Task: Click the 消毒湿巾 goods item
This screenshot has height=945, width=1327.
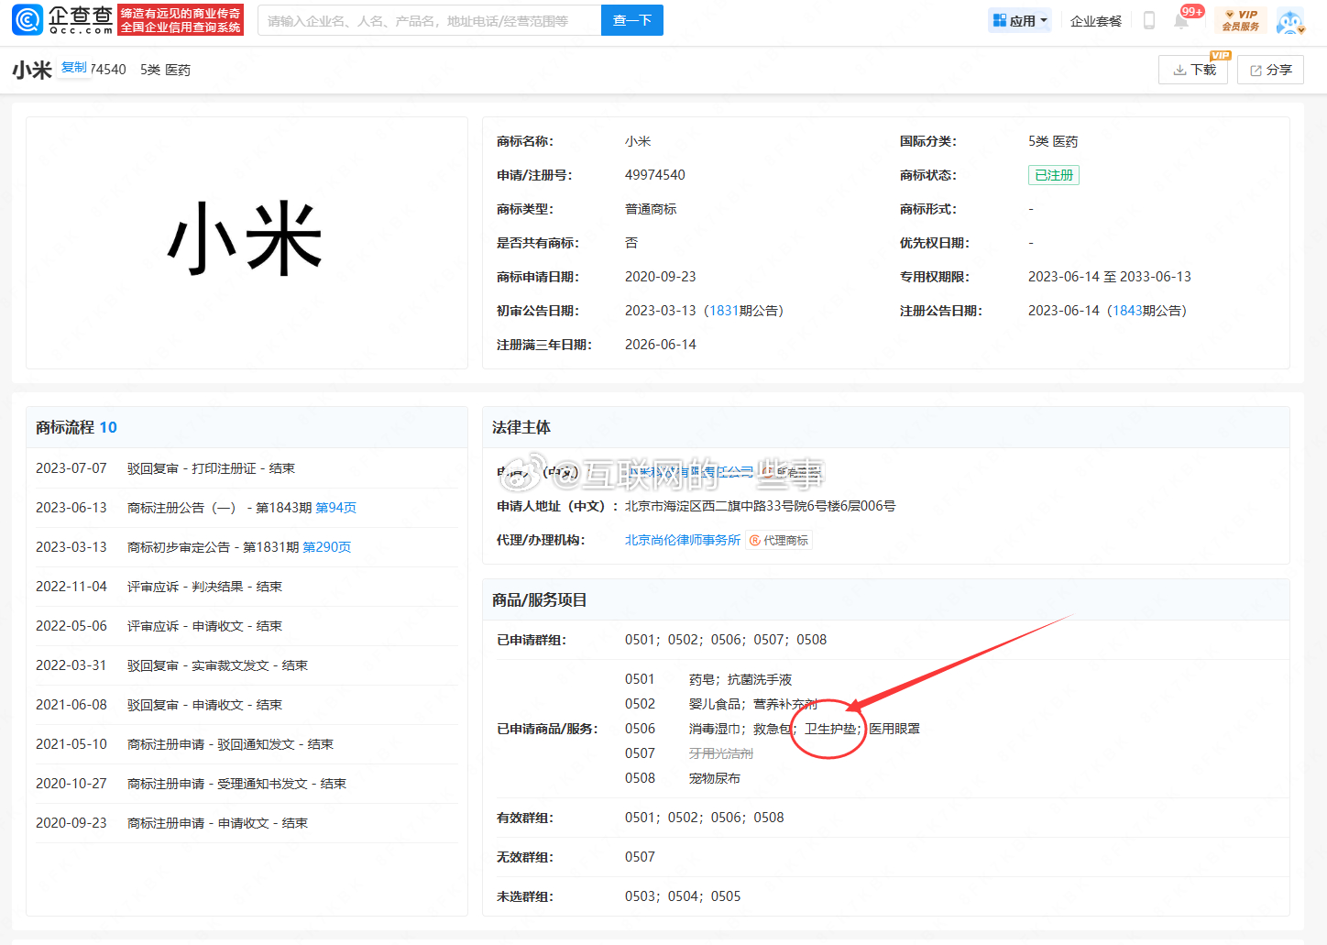Action: point(715,729)
